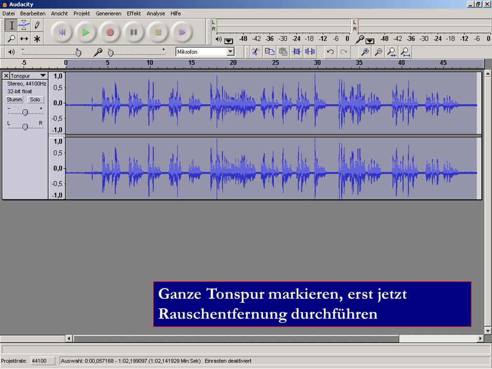Select the Draw pencil tool
492x369 pixels.
click(37, 26)
